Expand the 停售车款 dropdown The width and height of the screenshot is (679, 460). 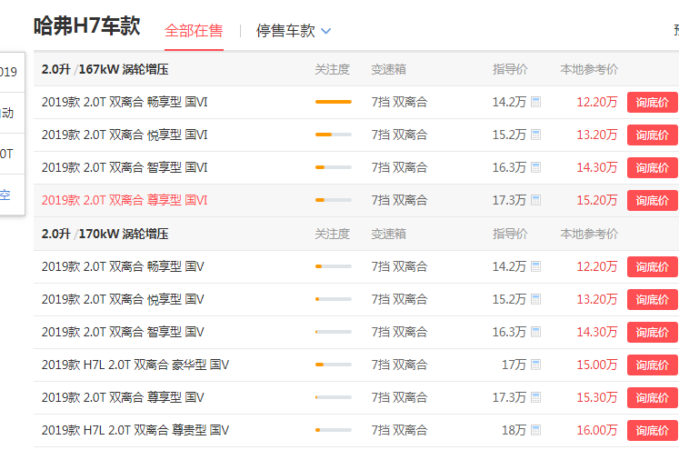tap(294, 31)
